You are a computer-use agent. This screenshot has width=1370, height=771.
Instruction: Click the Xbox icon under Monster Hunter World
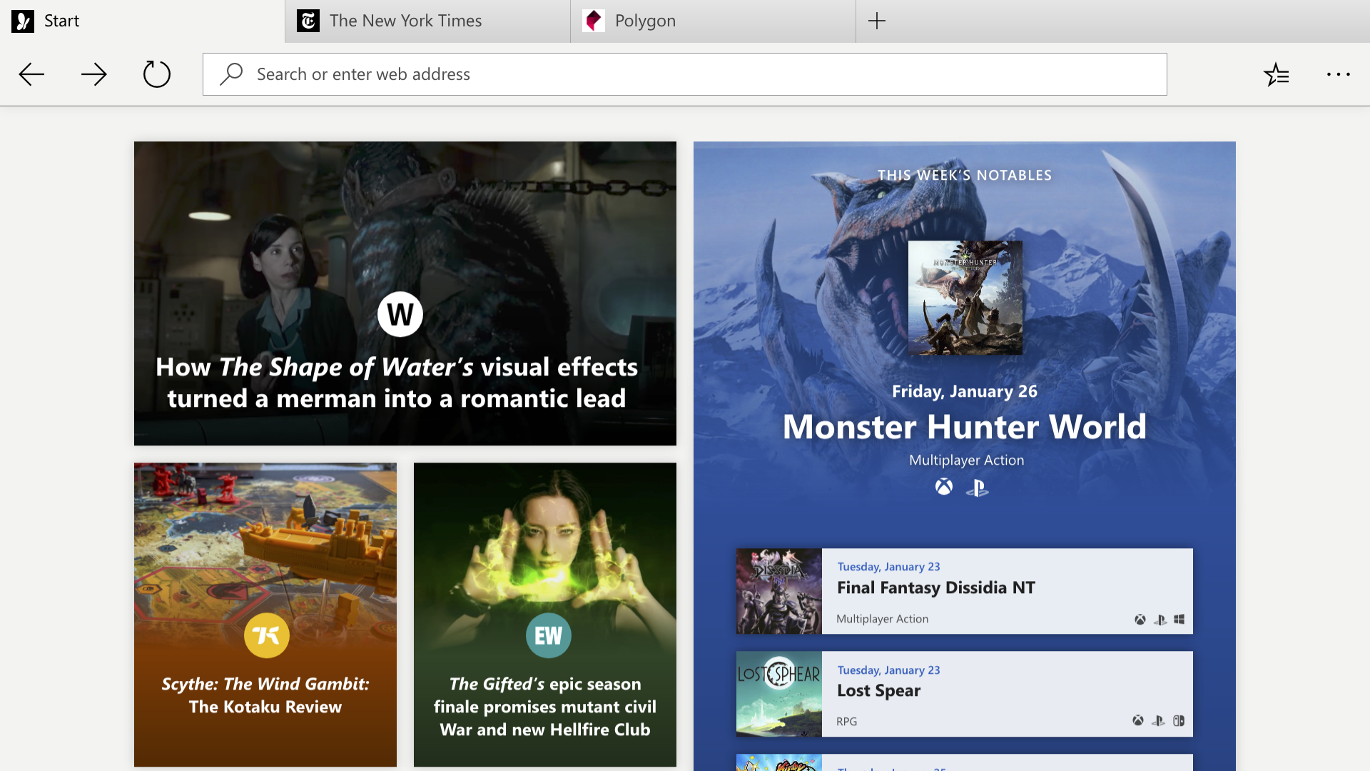pos(944,487)
